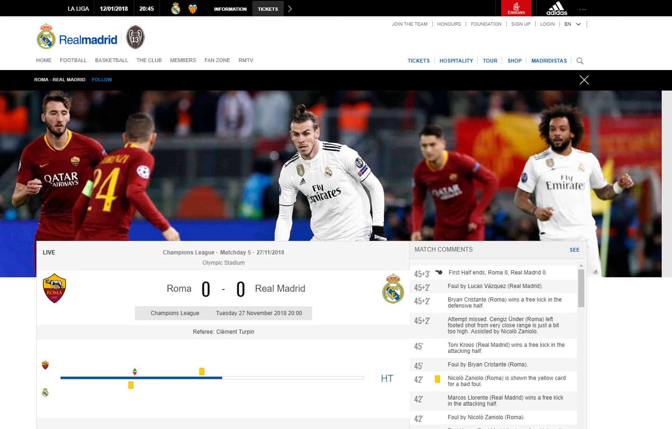672x429 pixels.
Task: Click the match timeline progress bar
Action: [x=212, y=378]
